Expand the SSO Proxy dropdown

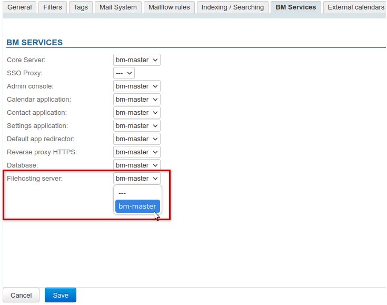124,73
